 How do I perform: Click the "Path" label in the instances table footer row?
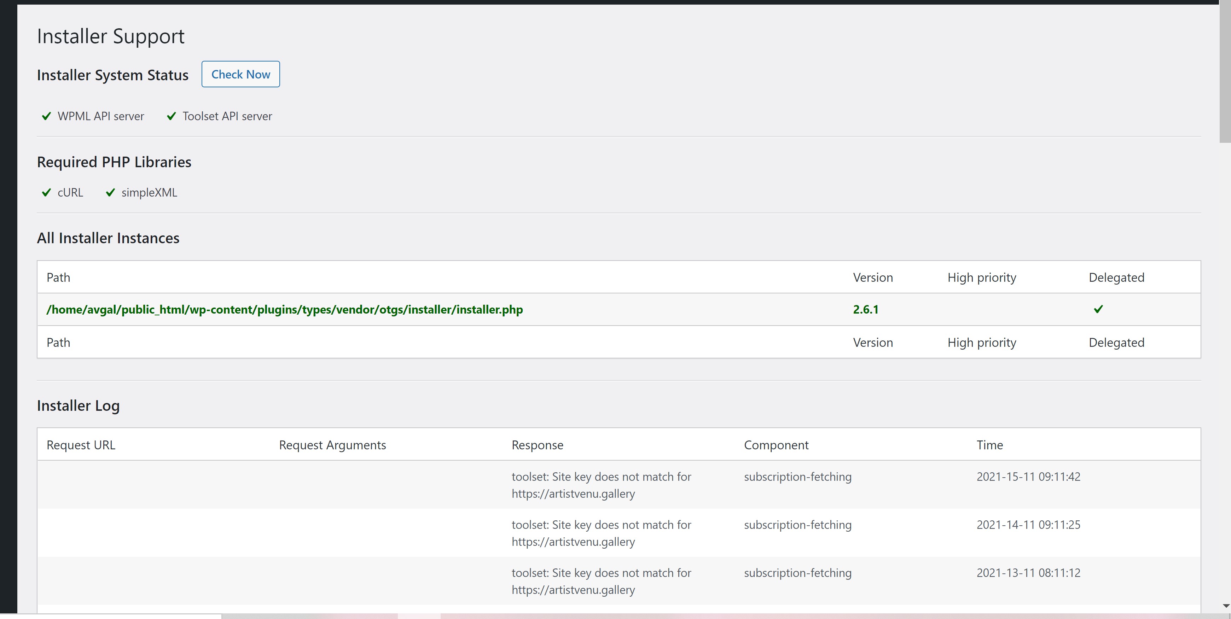click(x=58, y=343)
